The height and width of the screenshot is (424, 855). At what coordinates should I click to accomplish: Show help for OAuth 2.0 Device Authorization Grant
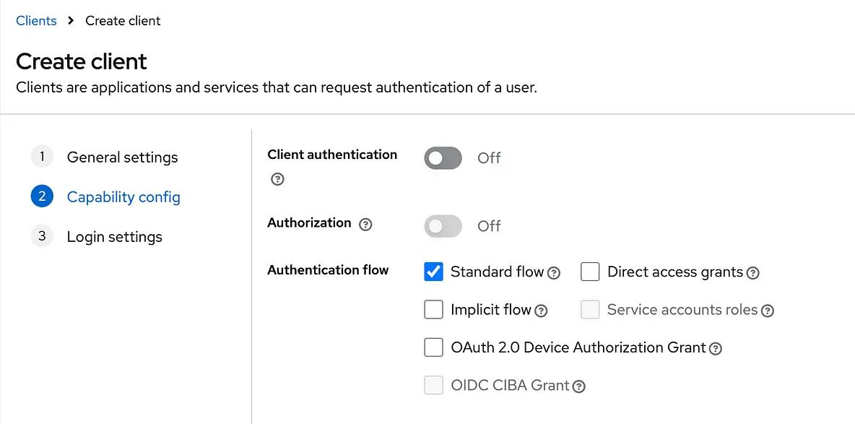716,349
